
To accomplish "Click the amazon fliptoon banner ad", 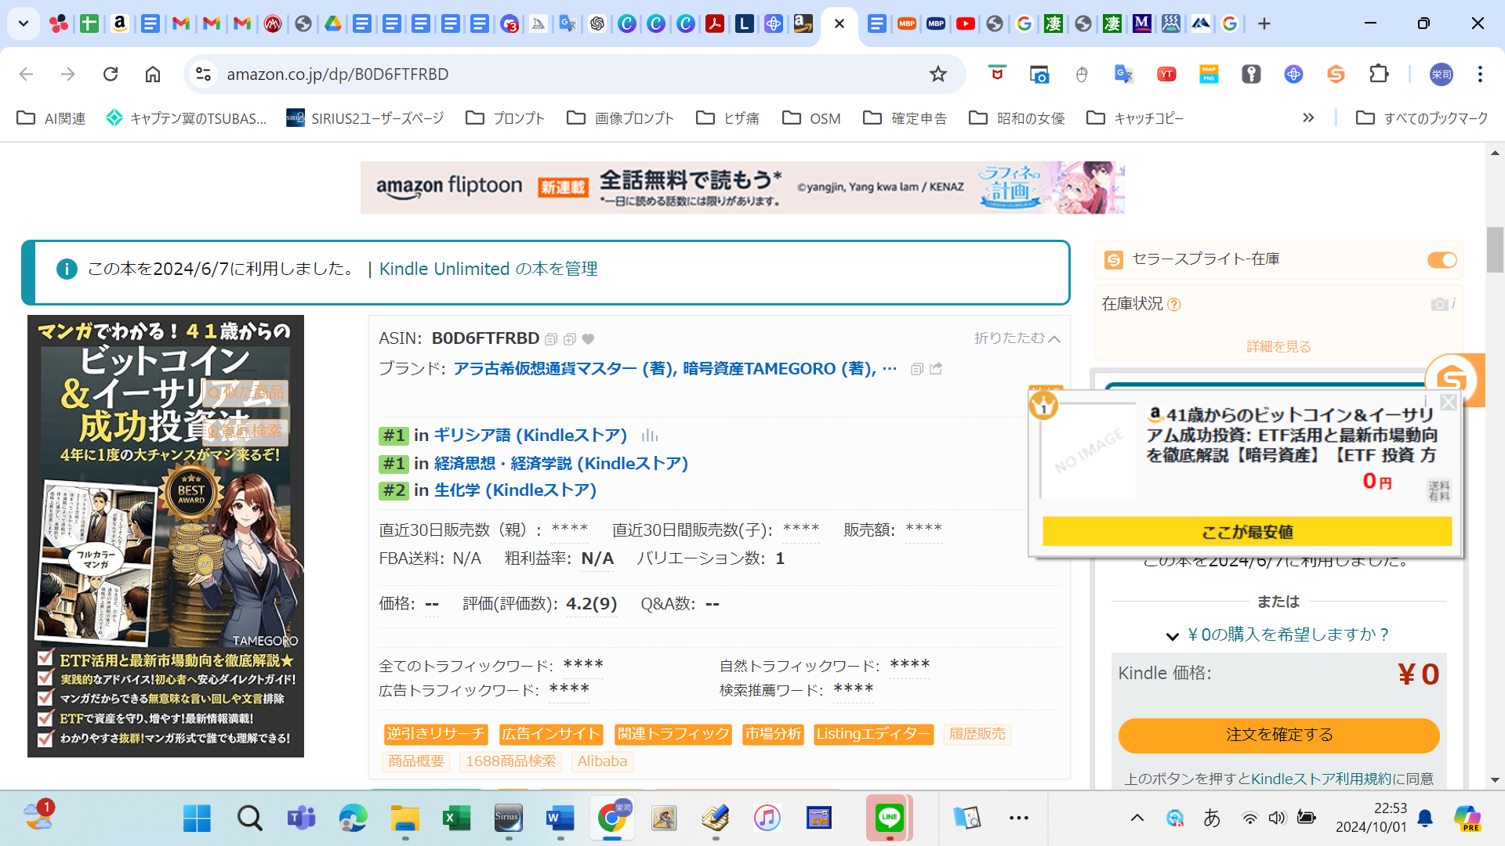I will 742,187.
